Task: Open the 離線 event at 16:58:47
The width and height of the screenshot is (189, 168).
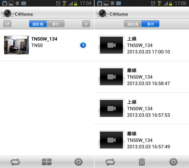Action: tap(142, 77)
